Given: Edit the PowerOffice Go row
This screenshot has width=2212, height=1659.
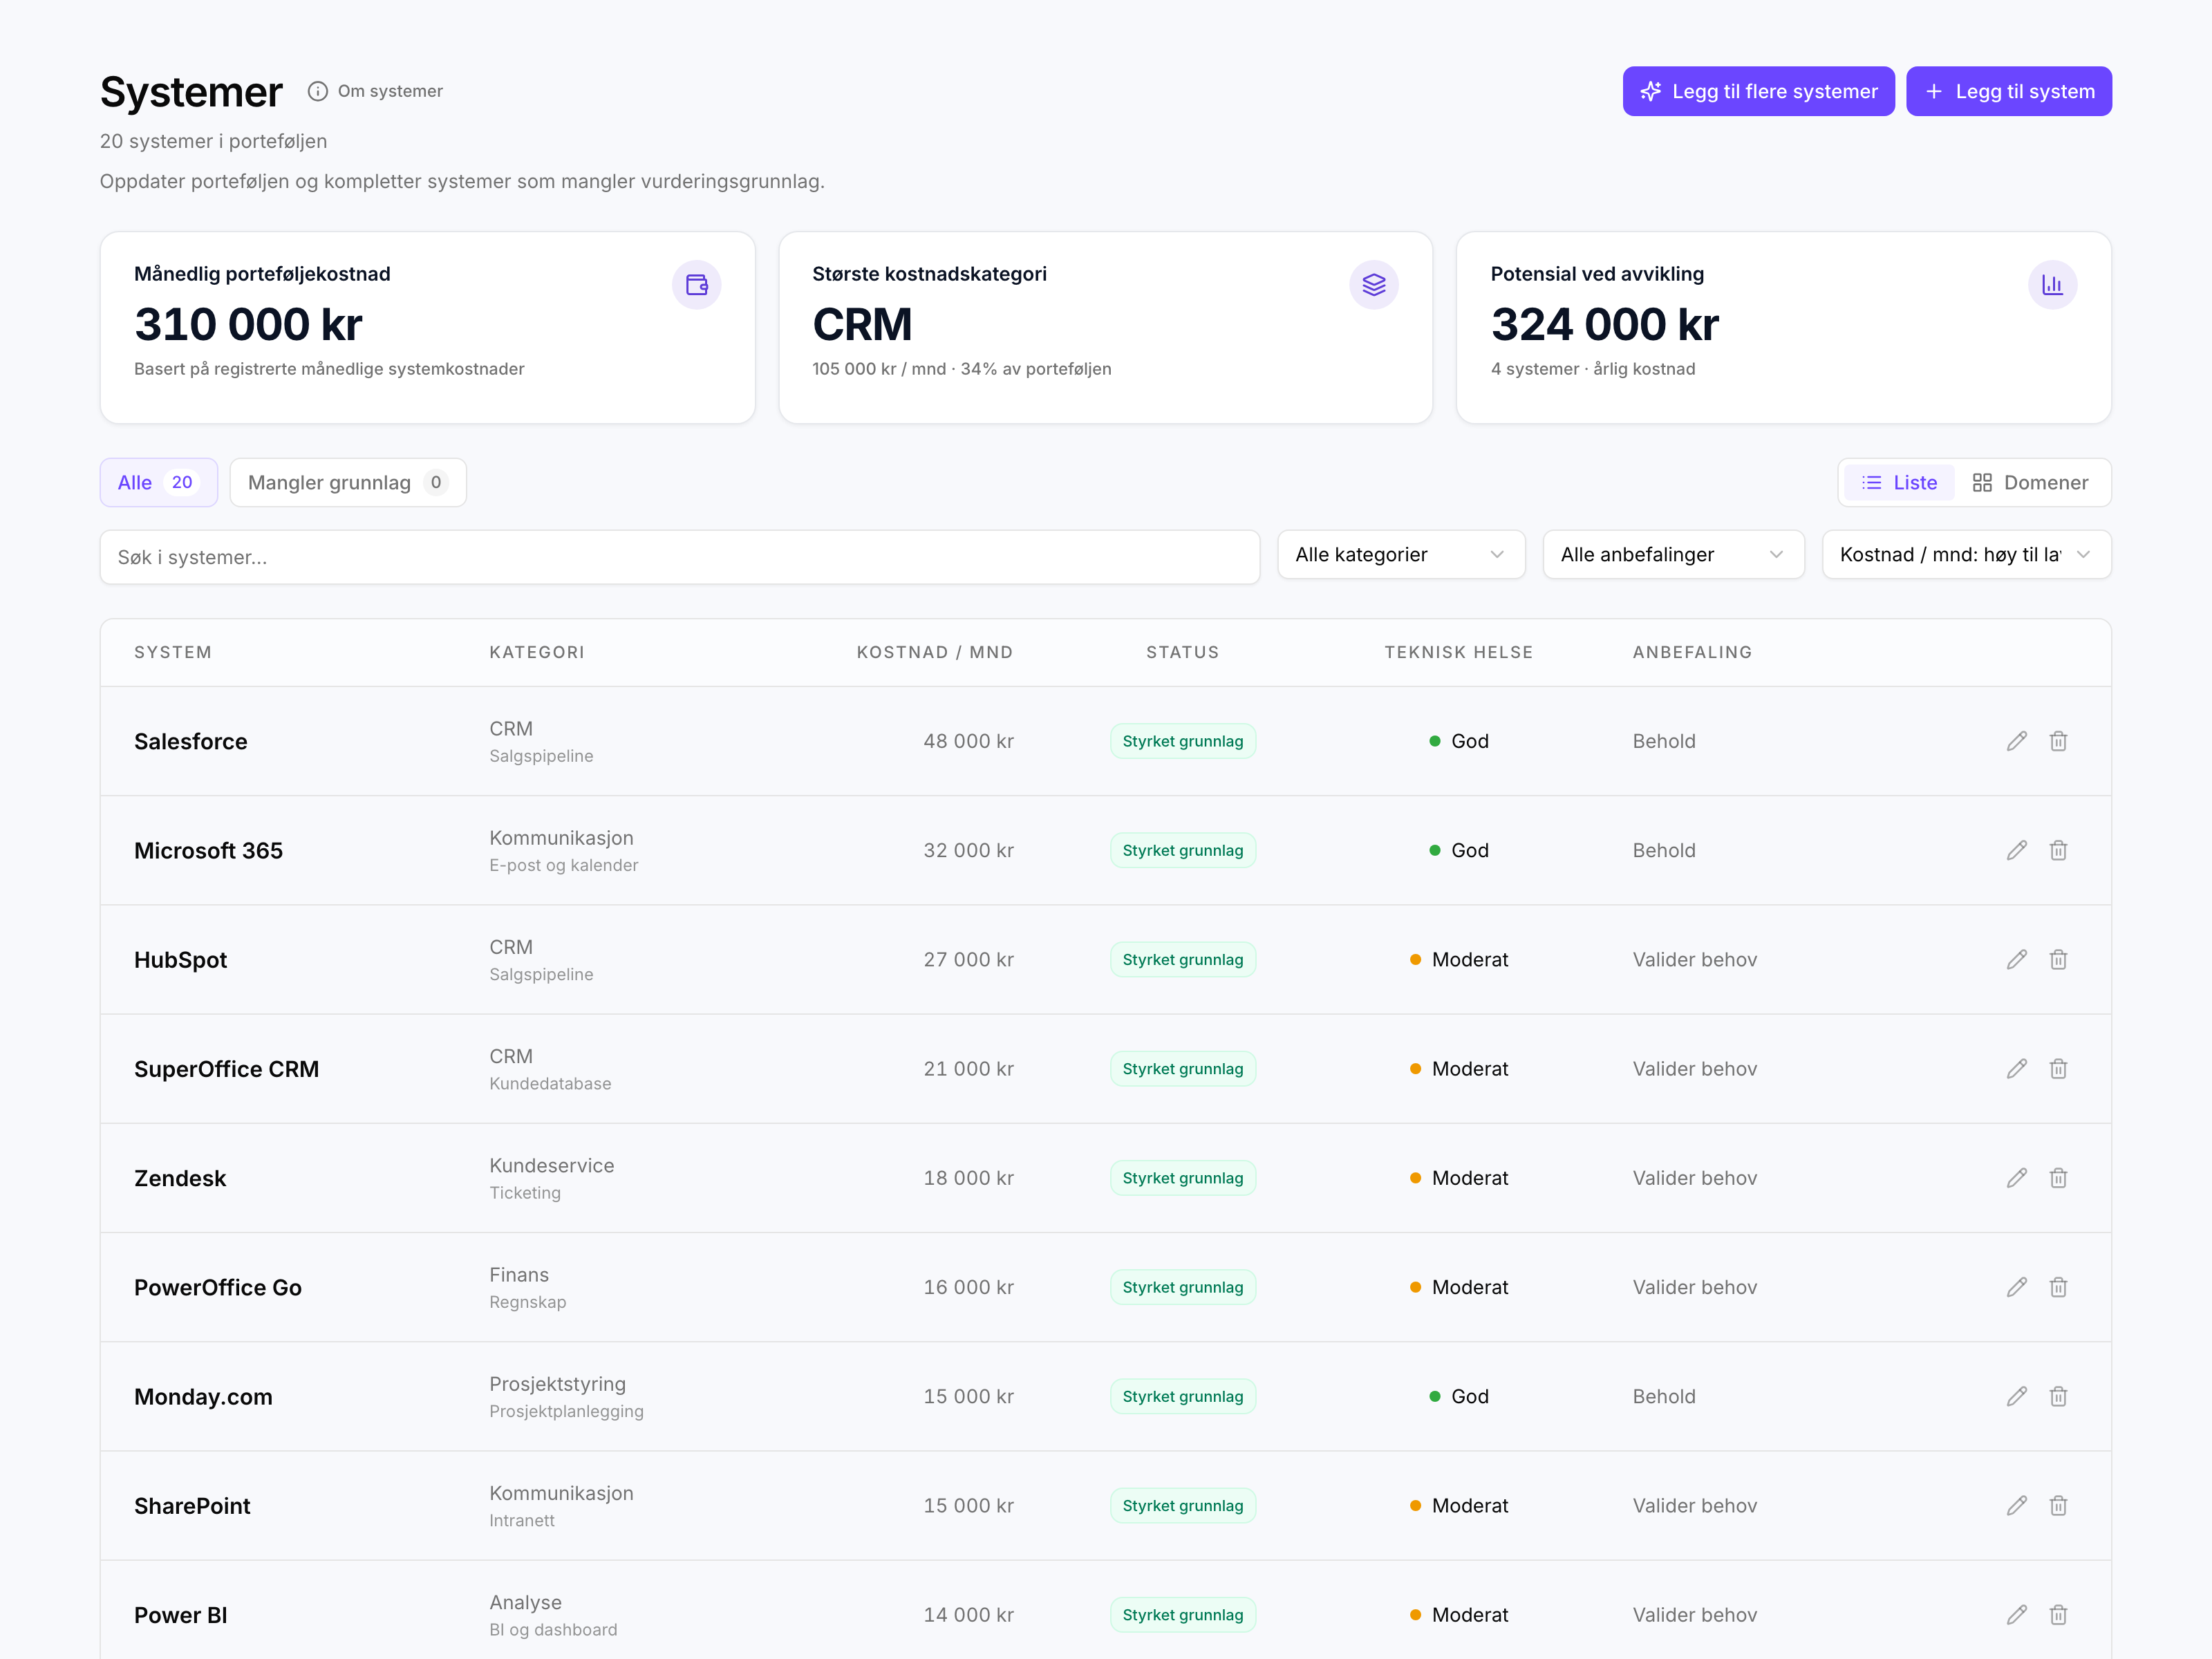Looking at the screenshot, I should click(x=2016, y=1287).
